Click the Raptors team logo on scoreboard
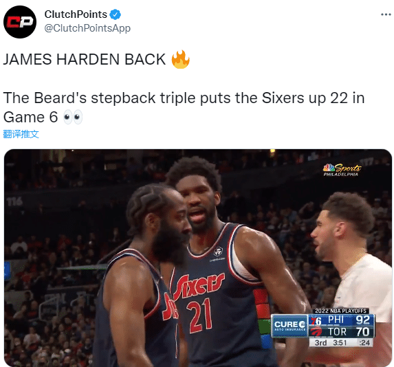The image size is (394, 367). pos(316,332)
